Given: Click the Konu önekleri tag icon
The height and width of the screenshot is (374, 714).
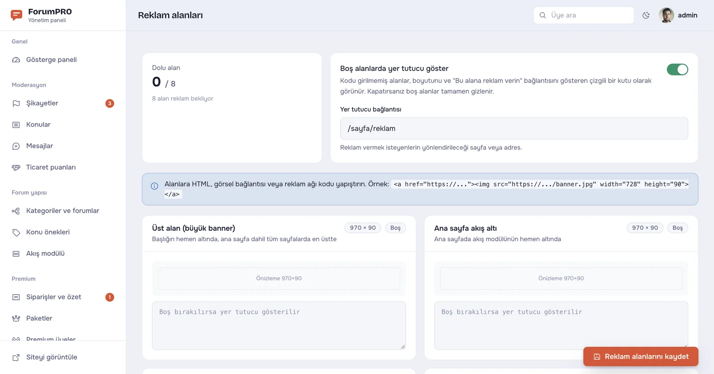Looking at the screenshot, I should (x=16, y=233).
